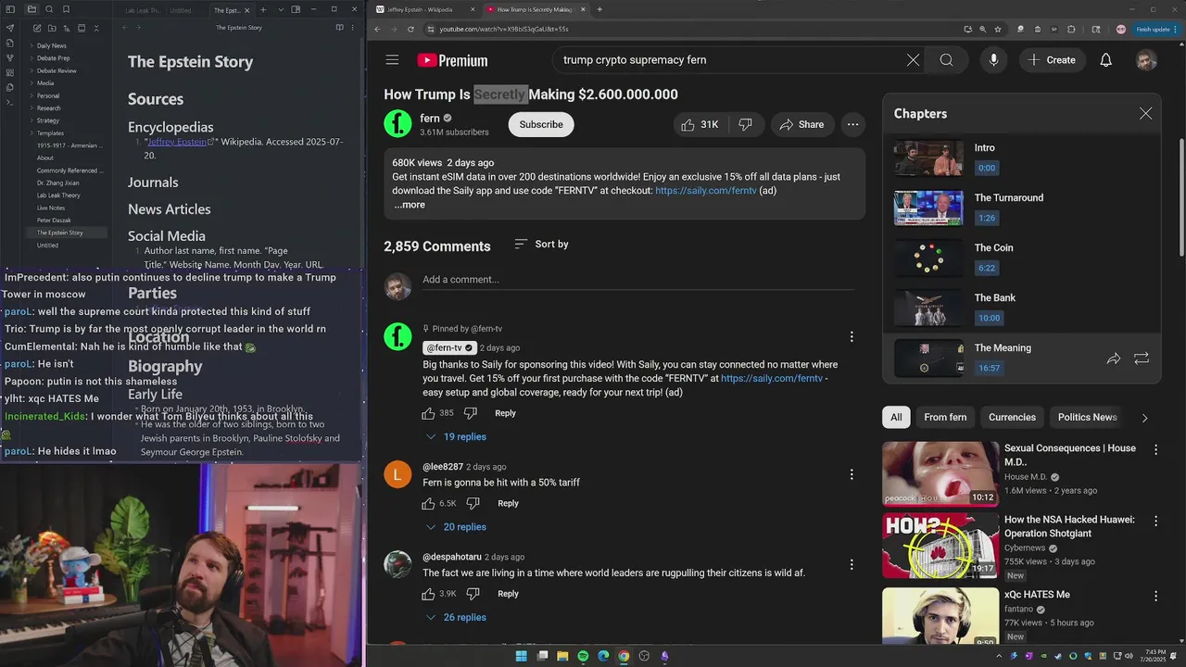Viewport: 1186px width, 667px height.
Task: Show more of video description
Action: coord(409,205)
